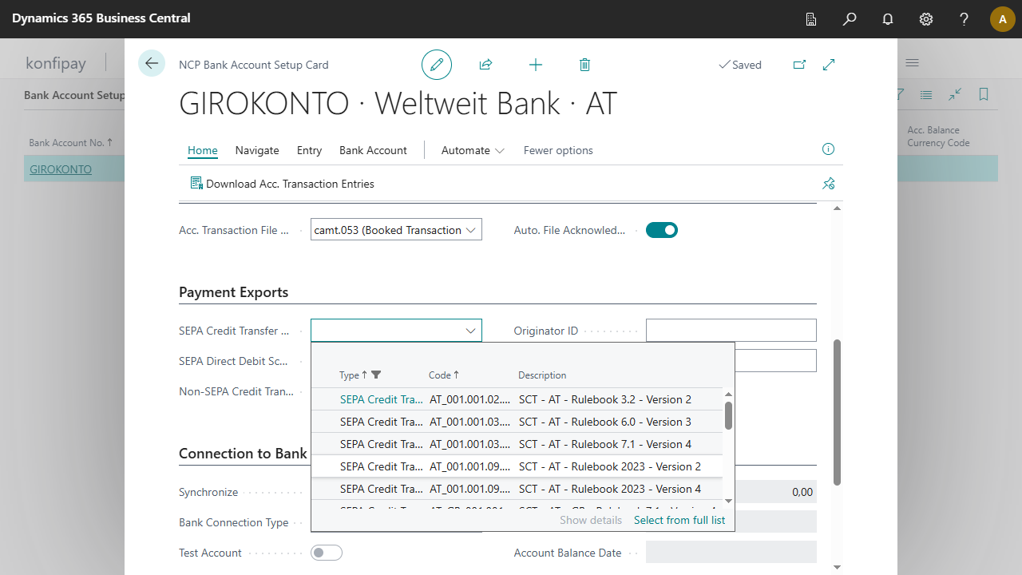Open GIROKONTO link in background list

click(61, 169)
